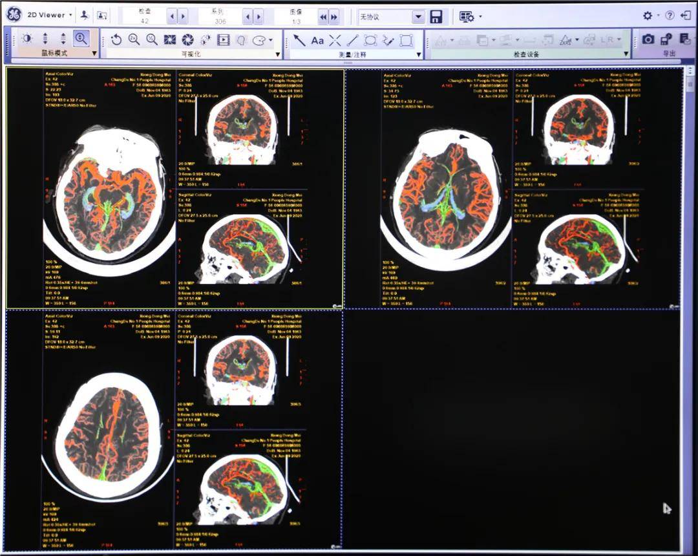Expand the 鼠标模式 panel arrow

tap(94, 54)
